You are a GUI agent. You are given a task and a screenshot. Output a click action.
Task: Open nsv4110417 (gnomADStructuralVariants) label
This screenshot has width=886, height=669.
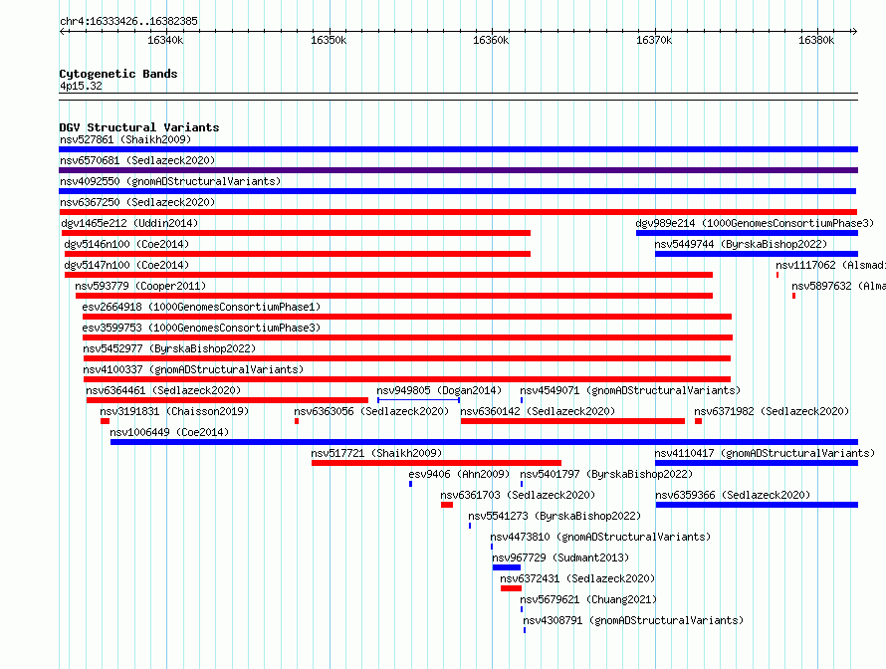click(x=765, y=453)
